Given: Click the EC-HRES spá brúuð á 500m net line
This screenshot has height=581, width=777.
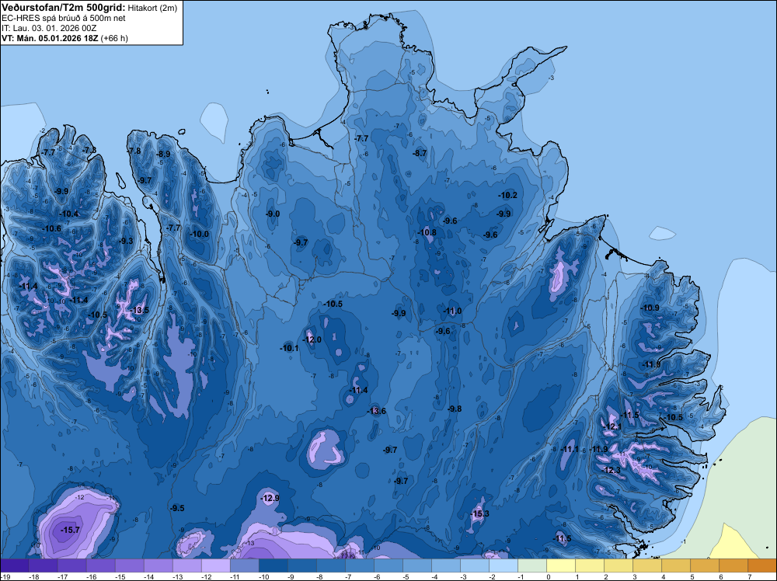Looking at the screenshot, I should coord(64,19).
